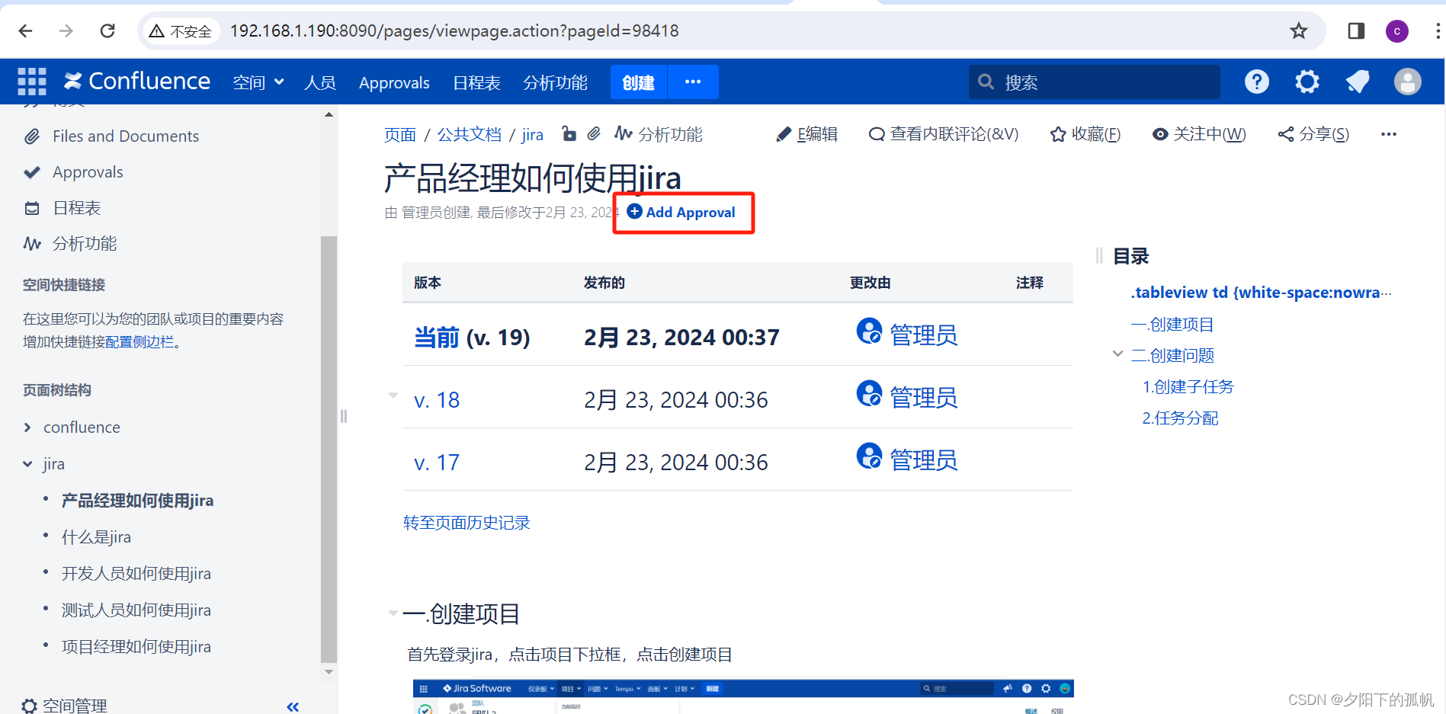This screenshot has width=1446, height=714.
Task: Click 转至页面历史记录 link
Action: [467, 523]
